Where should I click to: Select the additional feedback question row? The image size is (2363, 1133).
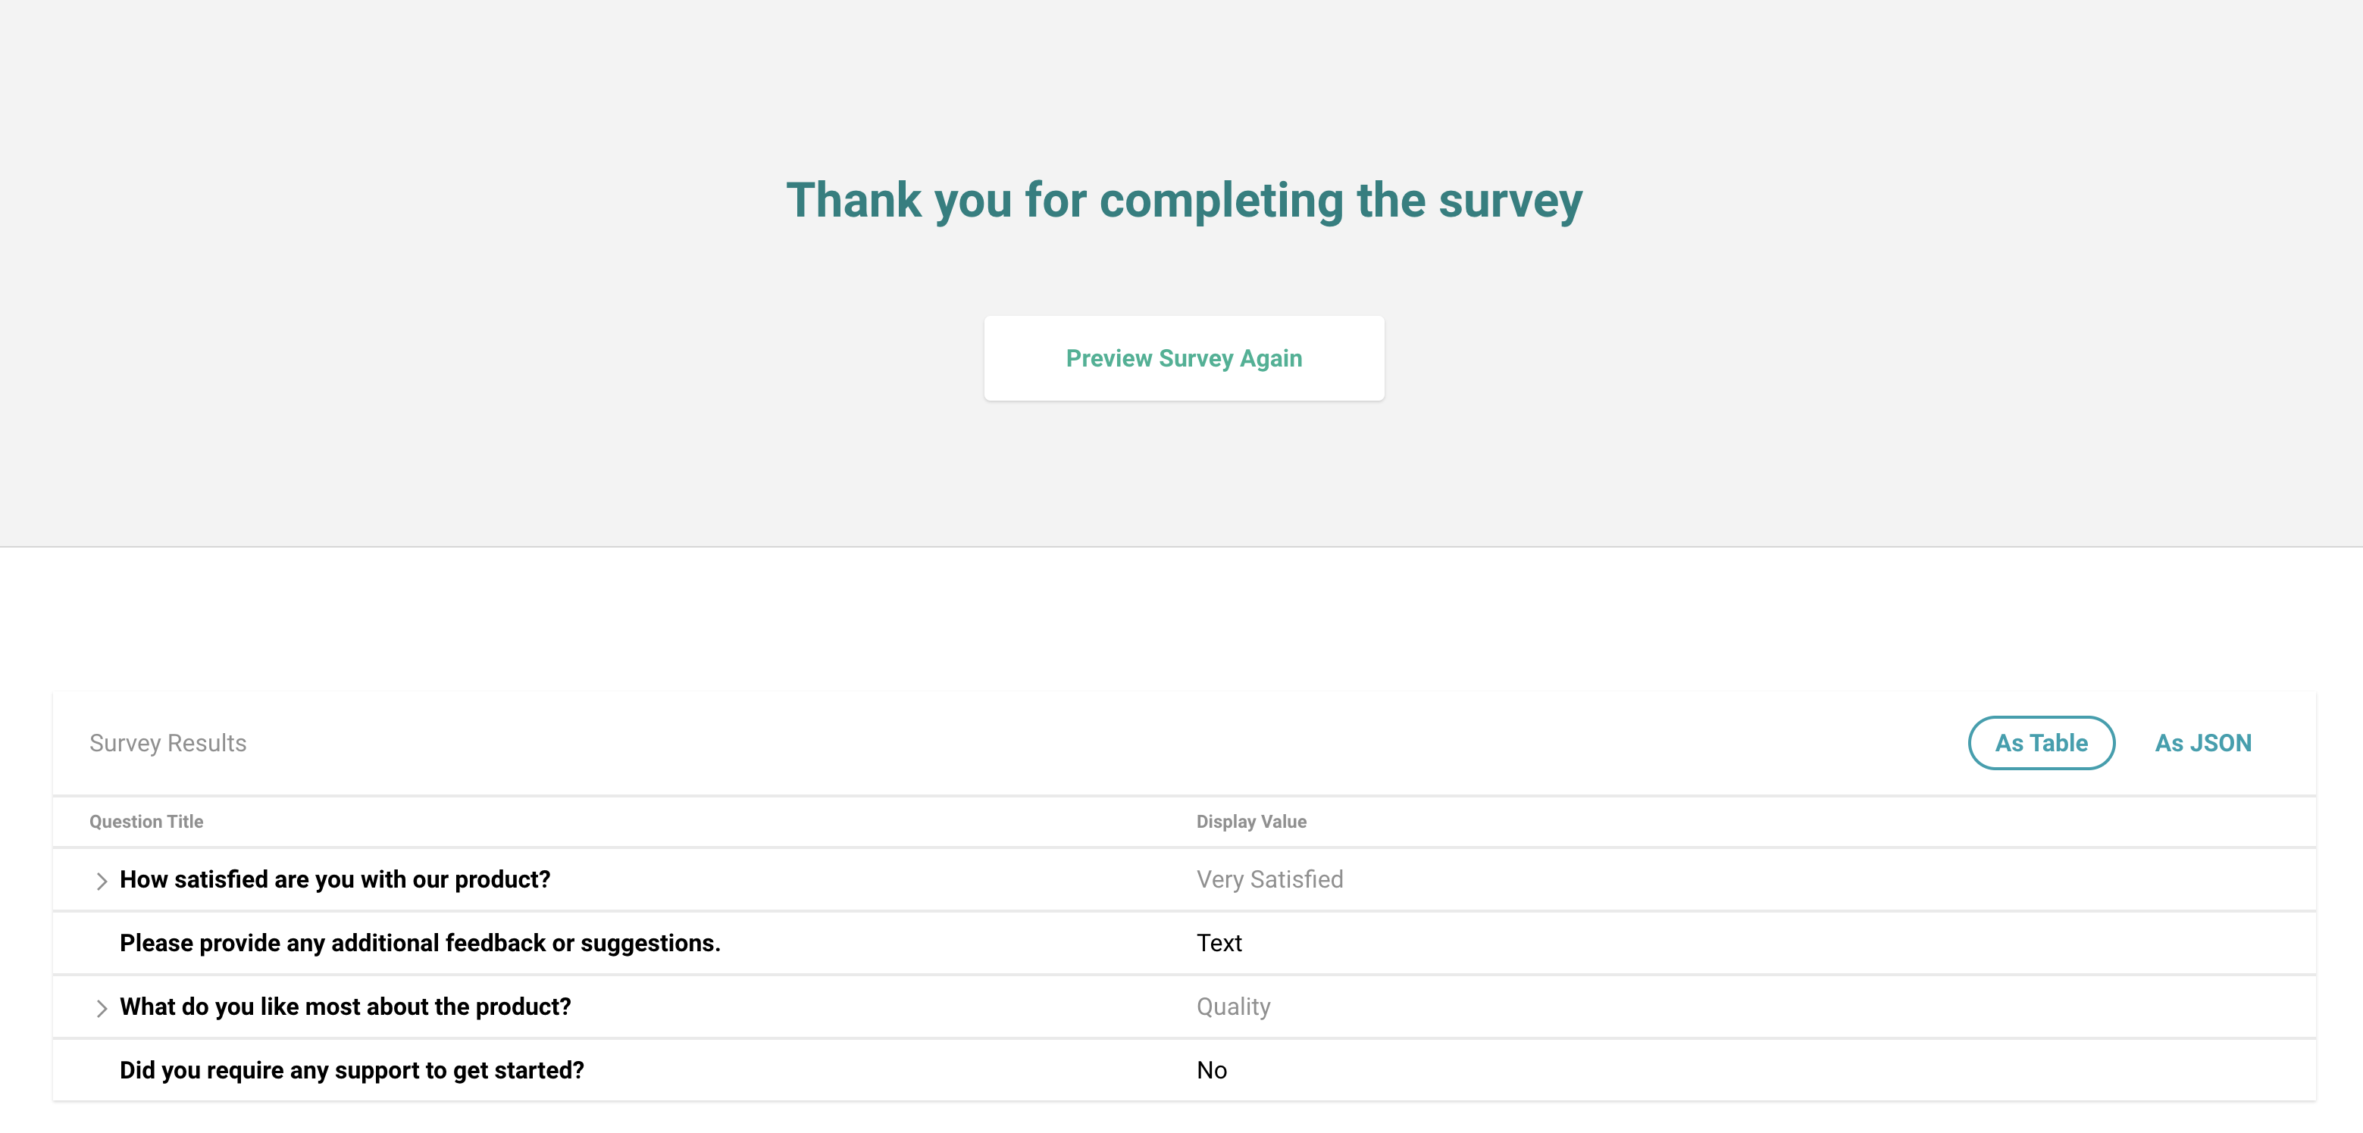tap(1183, 943)
